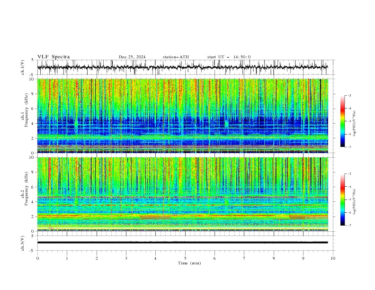Click the ch.3 flat waveform trace
Screen dimensions: 375x290
tap(182, 243)
